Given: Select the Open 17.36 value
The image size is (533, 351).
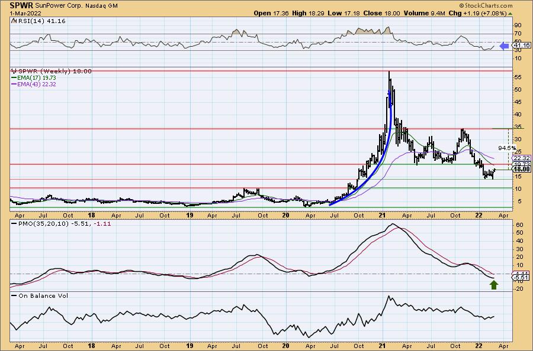Looking at the screenshot, I should [x=271, y=13].
